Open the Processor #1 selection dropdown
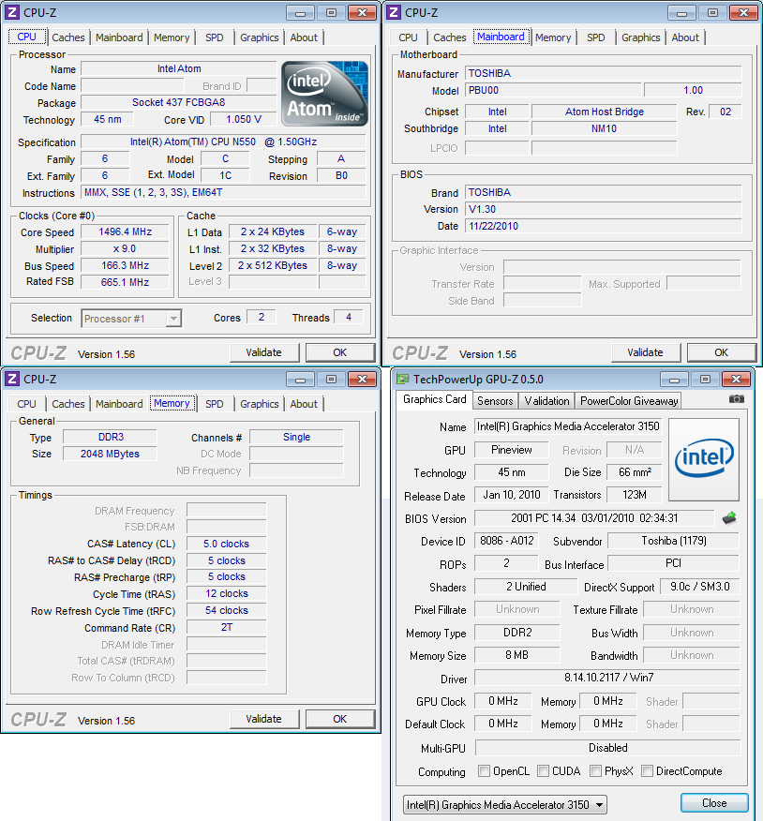The image size is (763, 821). 131,319
